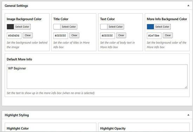Open the Title Color white swatch
Image resolution: width=193 pixels, height=132 pixels.
[x=57, y=27]
